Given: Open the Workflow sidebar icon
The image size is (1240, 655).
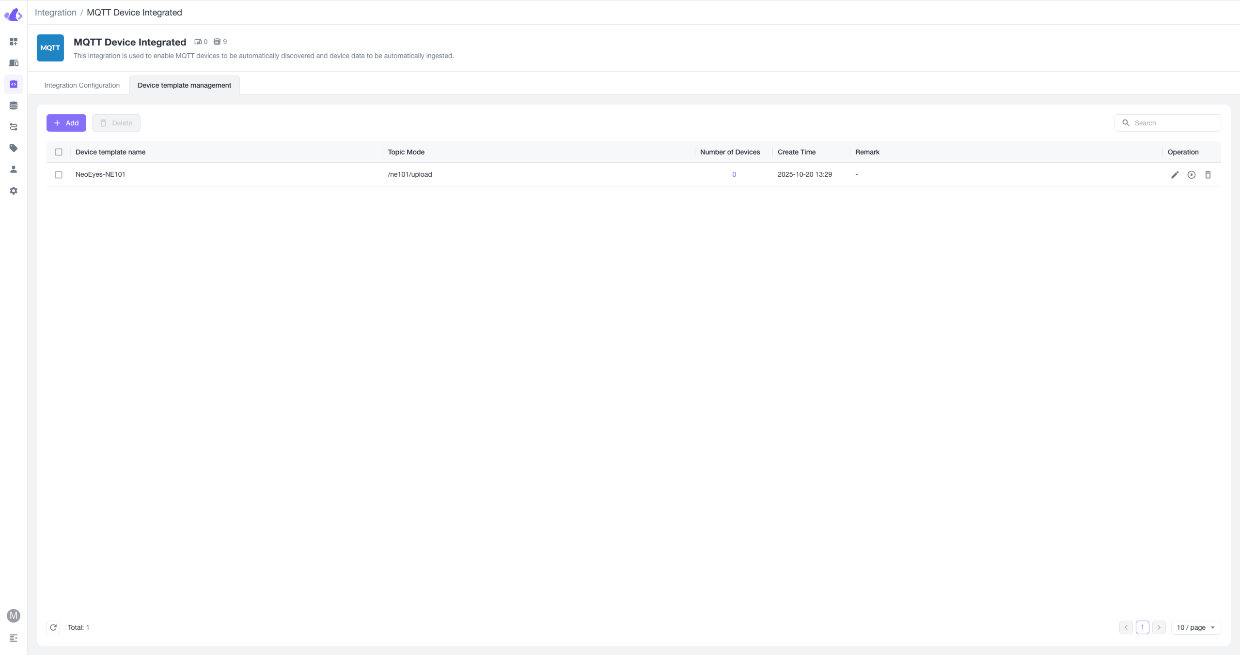Looking at the screenshot, I should (14, 127).
